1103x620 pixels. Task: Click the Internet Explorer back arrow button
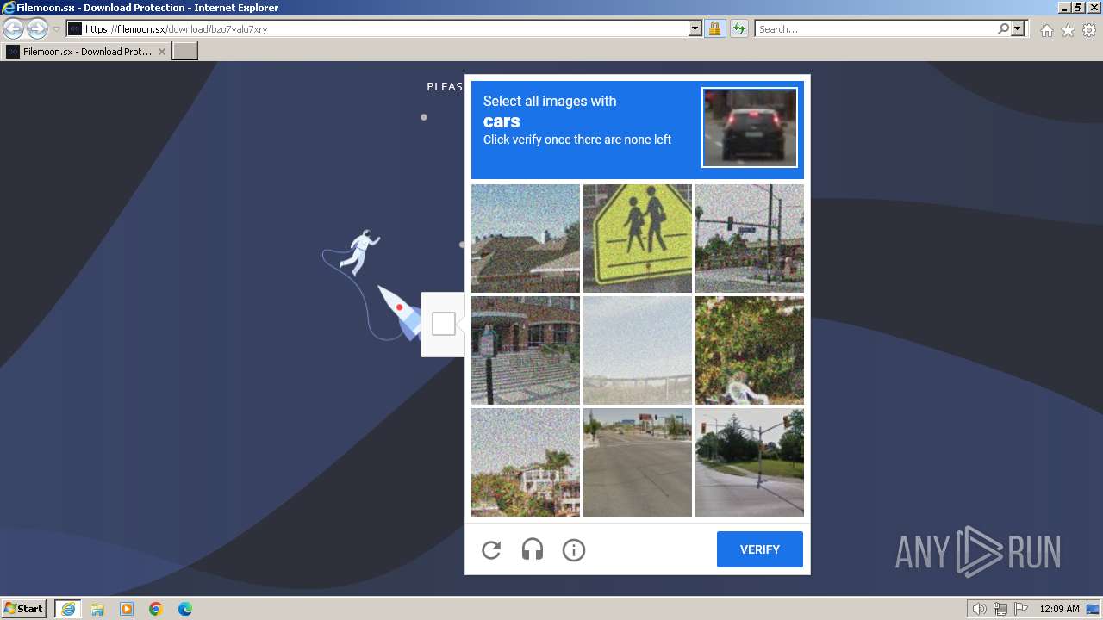coord(13,28)
